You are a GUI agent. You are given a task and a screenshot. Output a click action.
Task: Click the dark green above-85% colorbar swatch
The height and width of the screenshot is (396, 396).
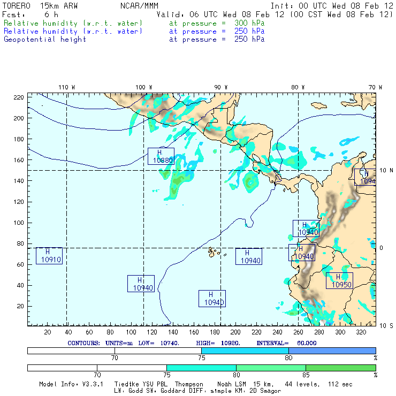point(341,368)
